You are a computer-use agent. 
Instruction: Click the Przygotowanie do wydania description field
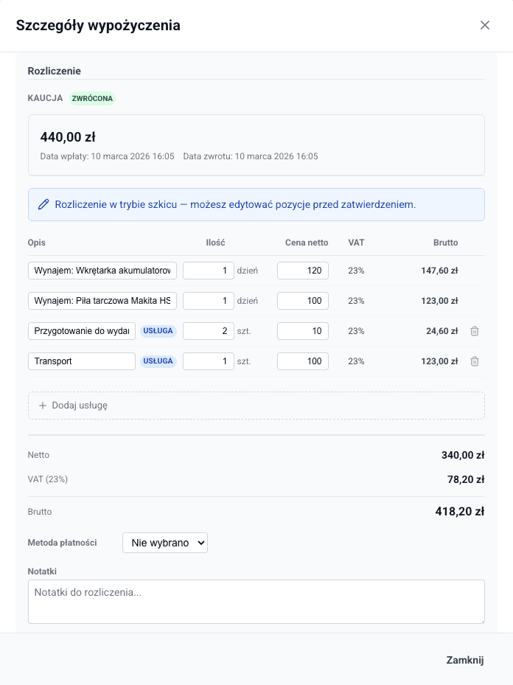[82, 331]
